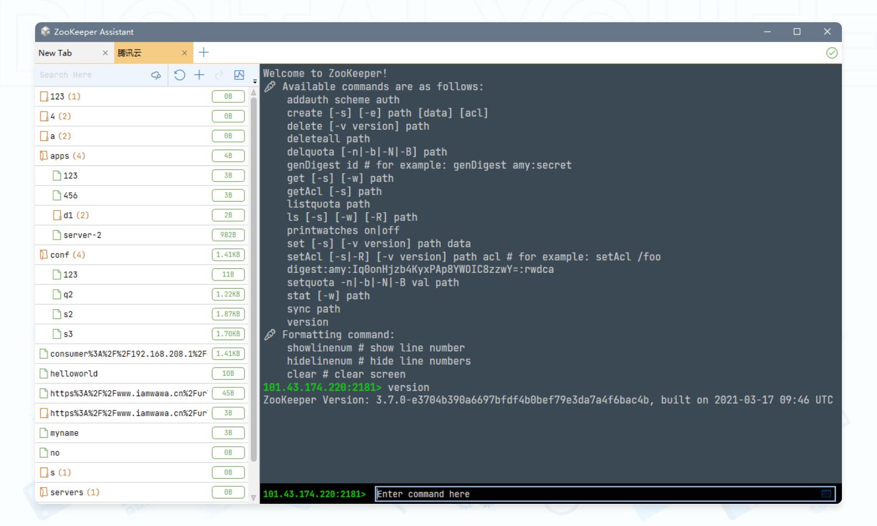877x526 pixels.
Task: Click the cloud search icon in search box
Action: (156, 75)
